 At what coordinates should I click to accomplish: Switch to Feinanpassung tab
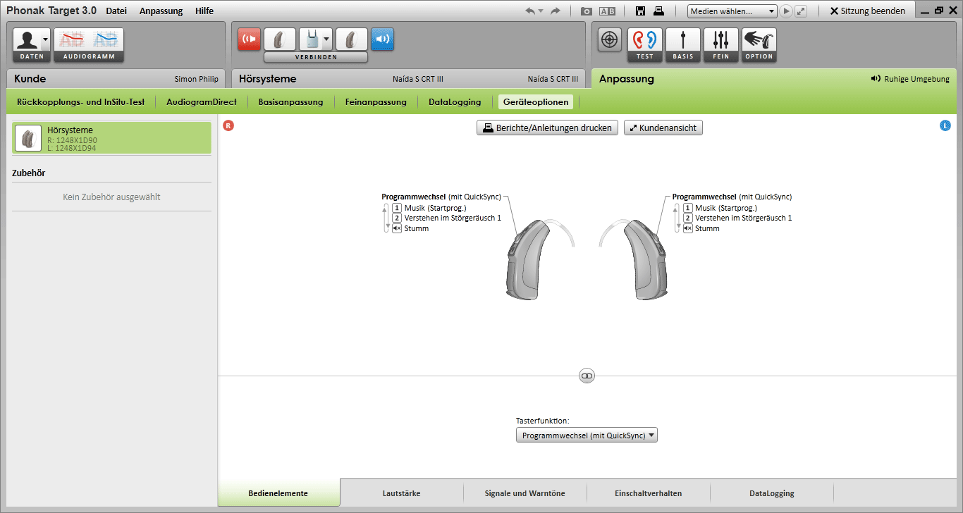(376, 102)
